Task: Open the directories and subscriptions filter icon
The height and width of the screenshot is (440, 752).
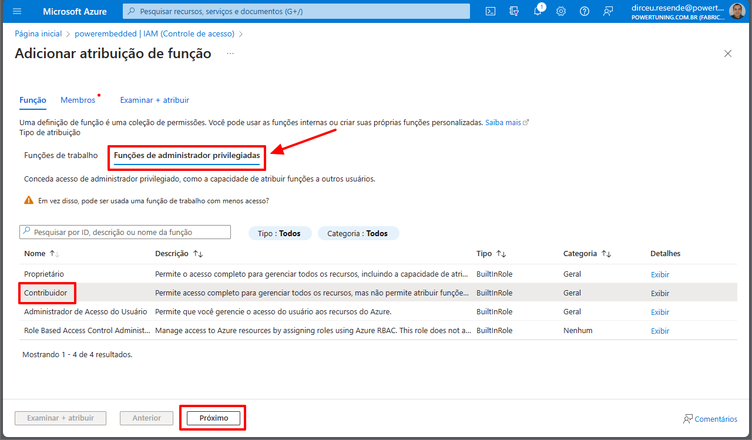Action: [x=514, y=11]
